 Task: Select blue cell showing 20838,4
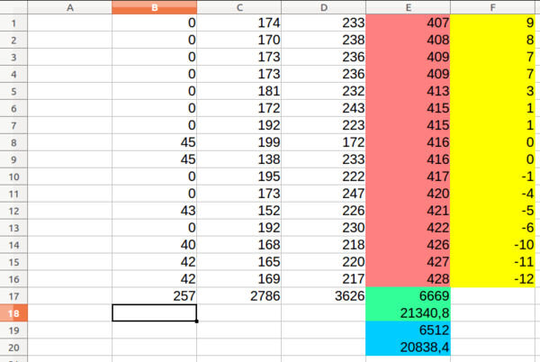[408, 348]
